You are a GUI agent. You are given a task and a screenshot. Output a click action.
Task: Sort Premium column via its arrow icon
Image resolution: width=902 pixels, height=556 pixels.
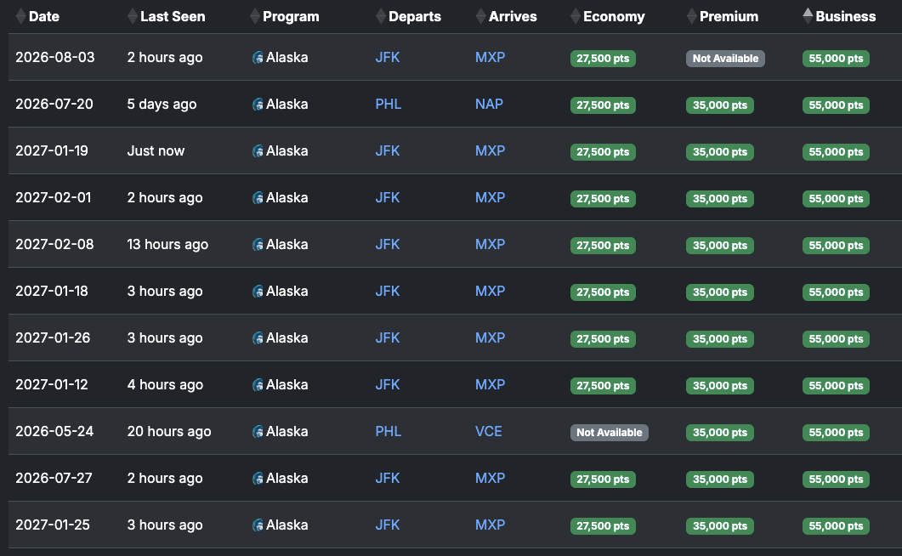pos(692,17)
